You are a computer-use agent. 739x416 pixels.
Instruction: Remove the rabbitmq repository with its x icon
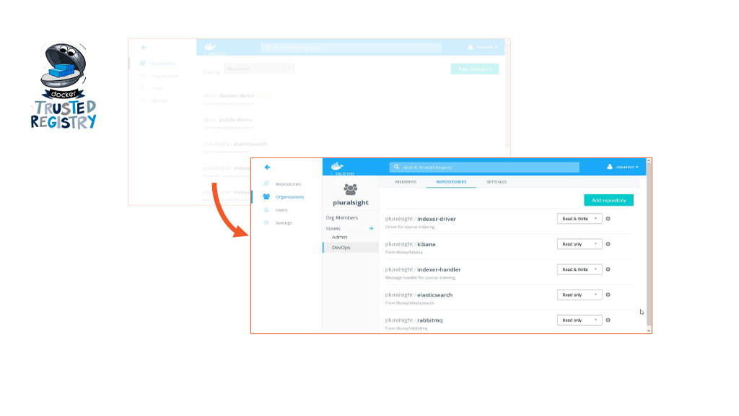click(608, 320)
